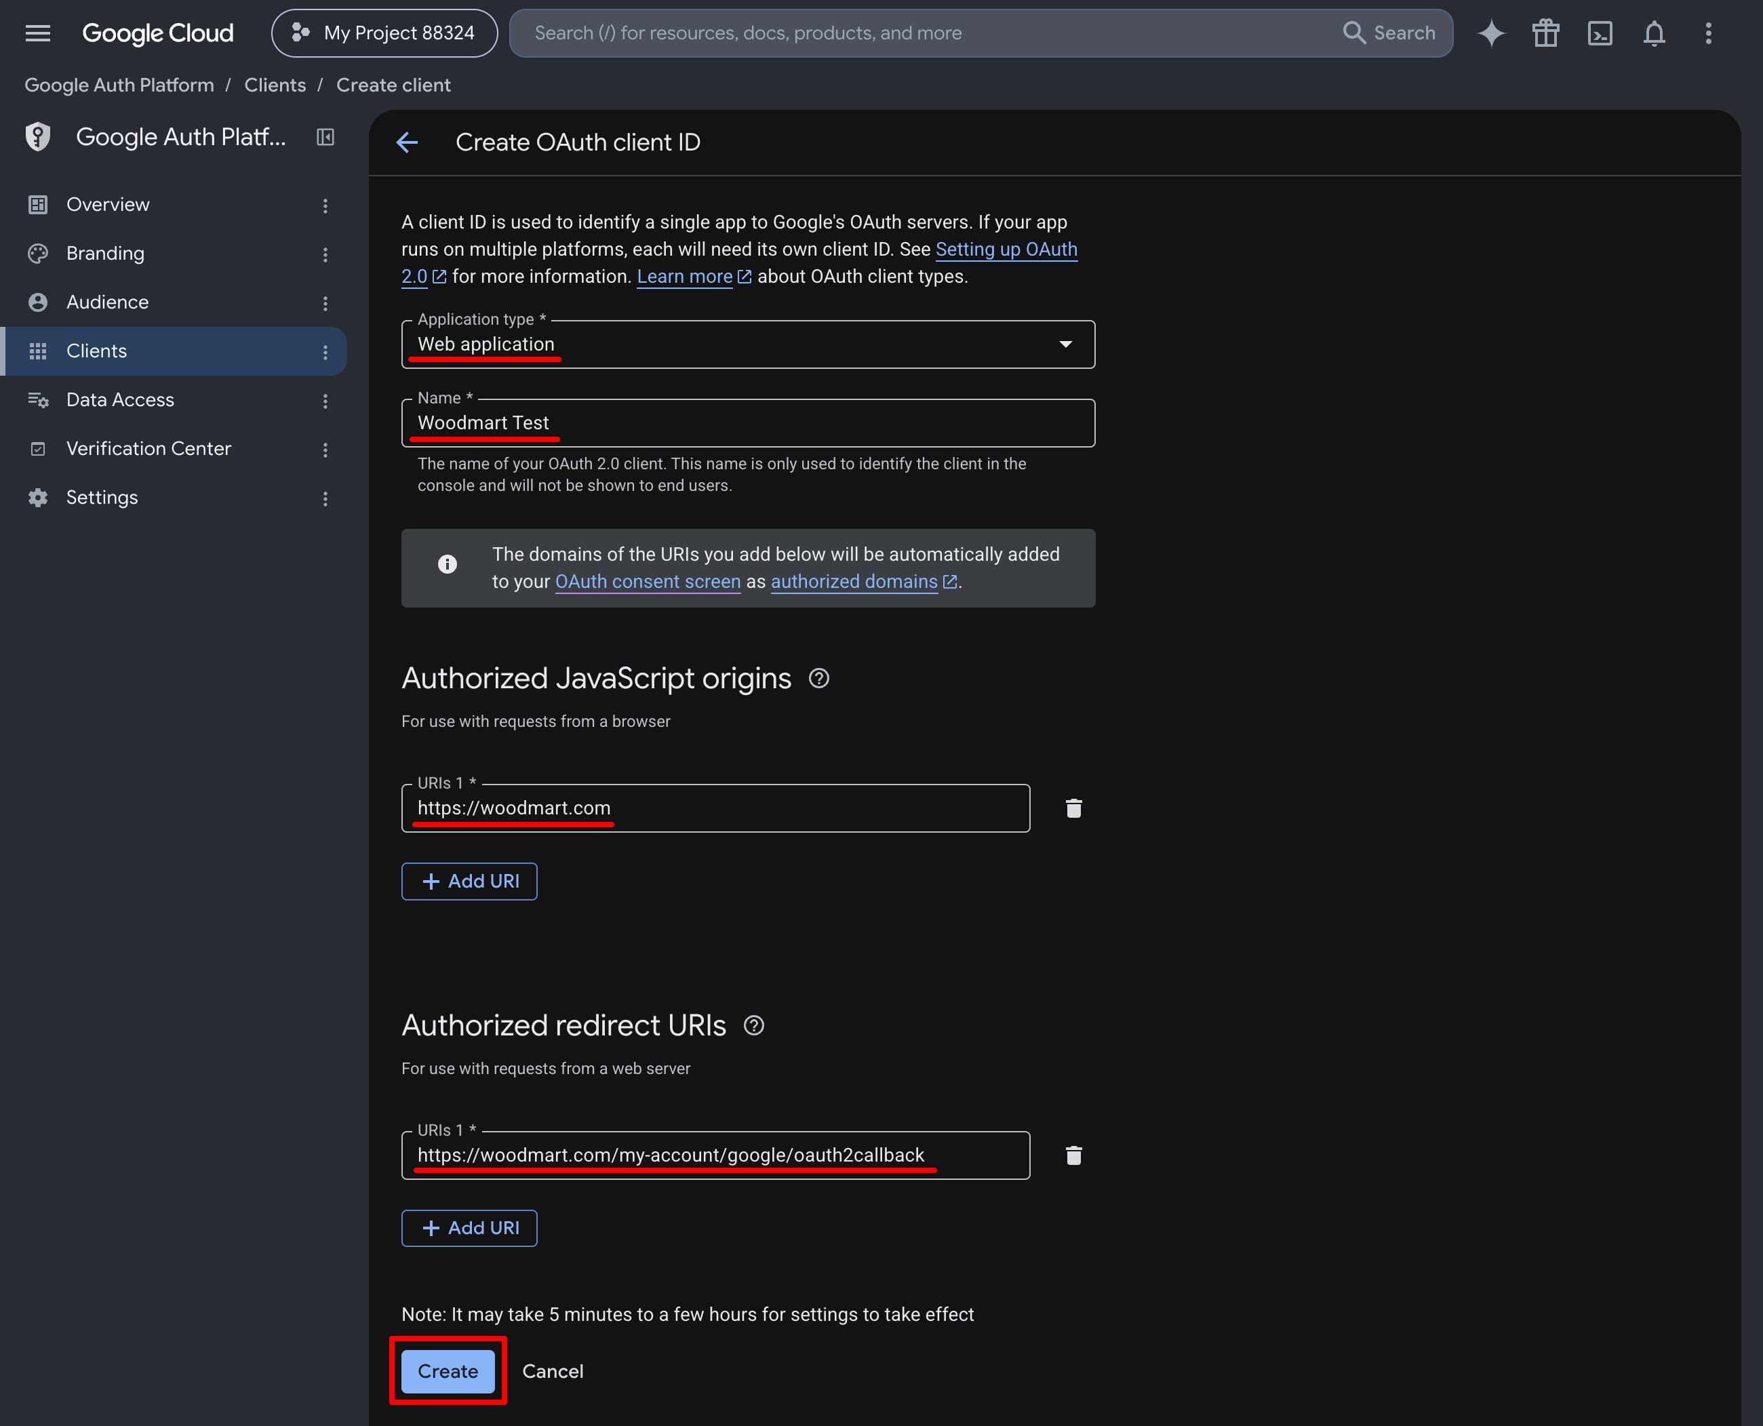Open the three-dot menu next to Branding
Screen dimensions: 1763x1426
click(x=325, y=254)
